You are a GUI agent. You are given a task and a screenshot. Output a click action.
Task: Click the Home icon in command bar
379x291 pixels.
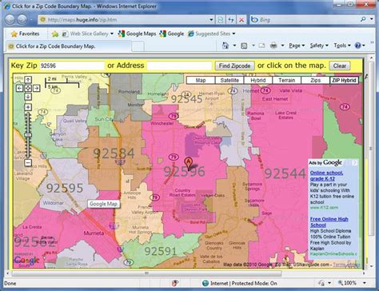tap(225, 46)
